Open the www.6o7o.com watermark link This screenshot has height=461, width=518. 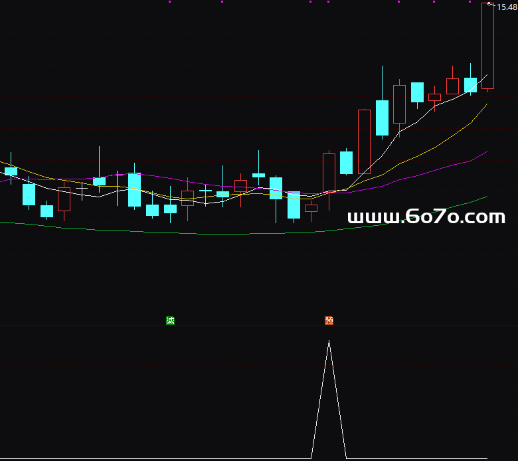point(426,217)
